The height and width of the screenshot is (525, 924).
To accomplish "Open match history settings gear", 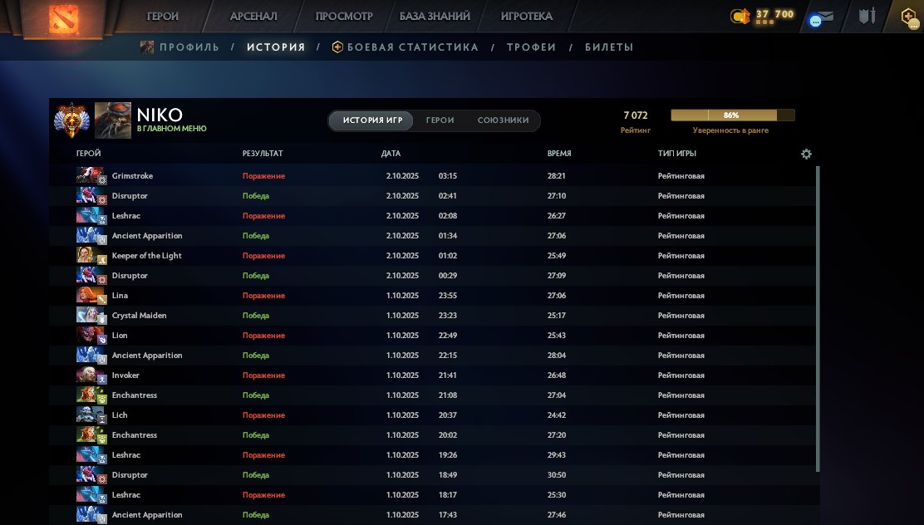I will pyautogui.click(x=806, y=154).
